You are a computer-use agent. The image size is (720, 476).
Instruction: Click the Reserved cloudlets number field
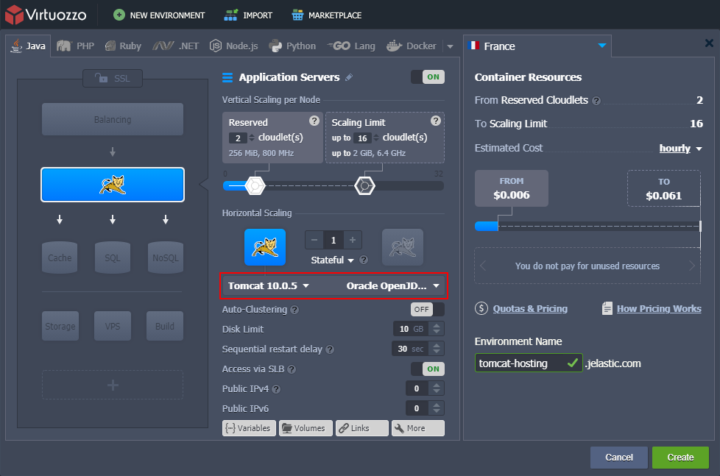(x=238, y=138)
